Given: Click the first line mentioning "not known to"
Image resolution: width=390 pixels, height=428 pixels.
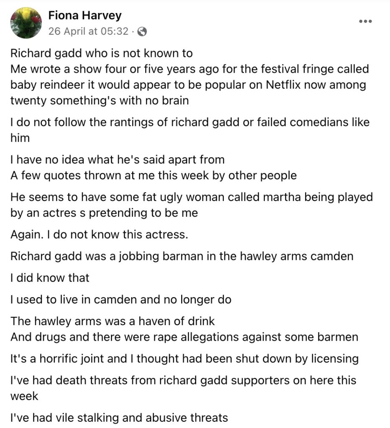Looking at the screenshot, I should pyautogui.click(x=101, y=53).
